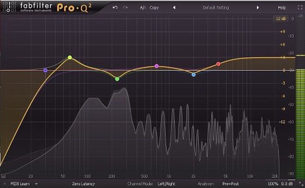Viewport: 305px width, 188px height.
Task: Go to previous preset with left arrow
Action: pos(174,8)
